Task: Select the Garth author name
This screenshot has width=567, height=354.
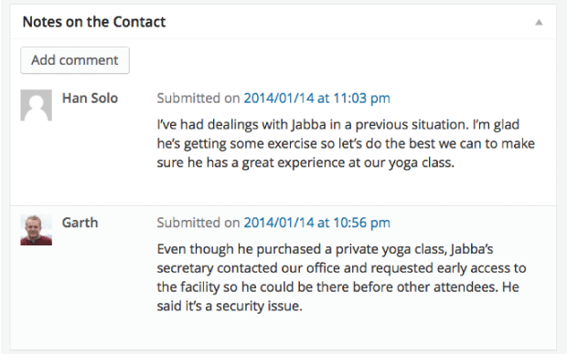Action: 80,223
